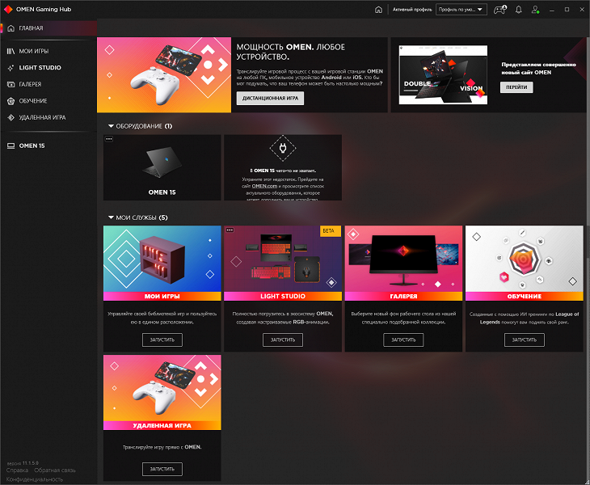Click the Light Studio sparkle icon in sidebar
Image resolution: width=590 pixels, height=485 pixels.
point(11,68)
